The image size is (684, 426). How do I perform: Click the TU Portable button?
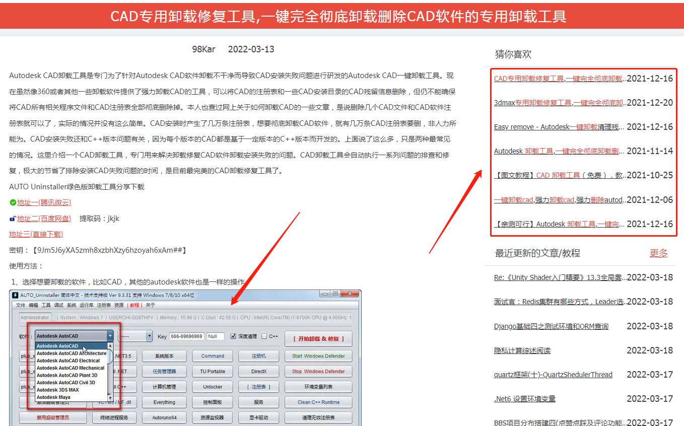point(213,371)
